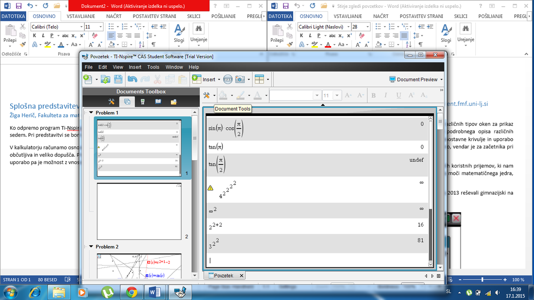Create a new TI-Nspire document

[x=87, y=79]
